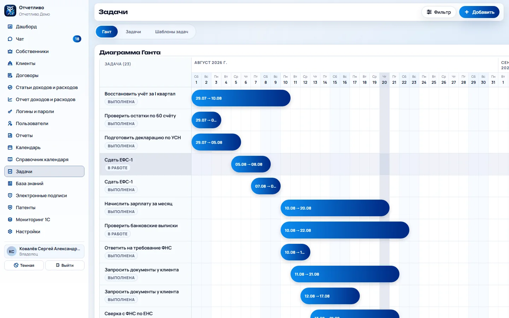
Task: Click the Статьи доходов и расходов icon
Action: pyautogui.click(x=10, y=87)
